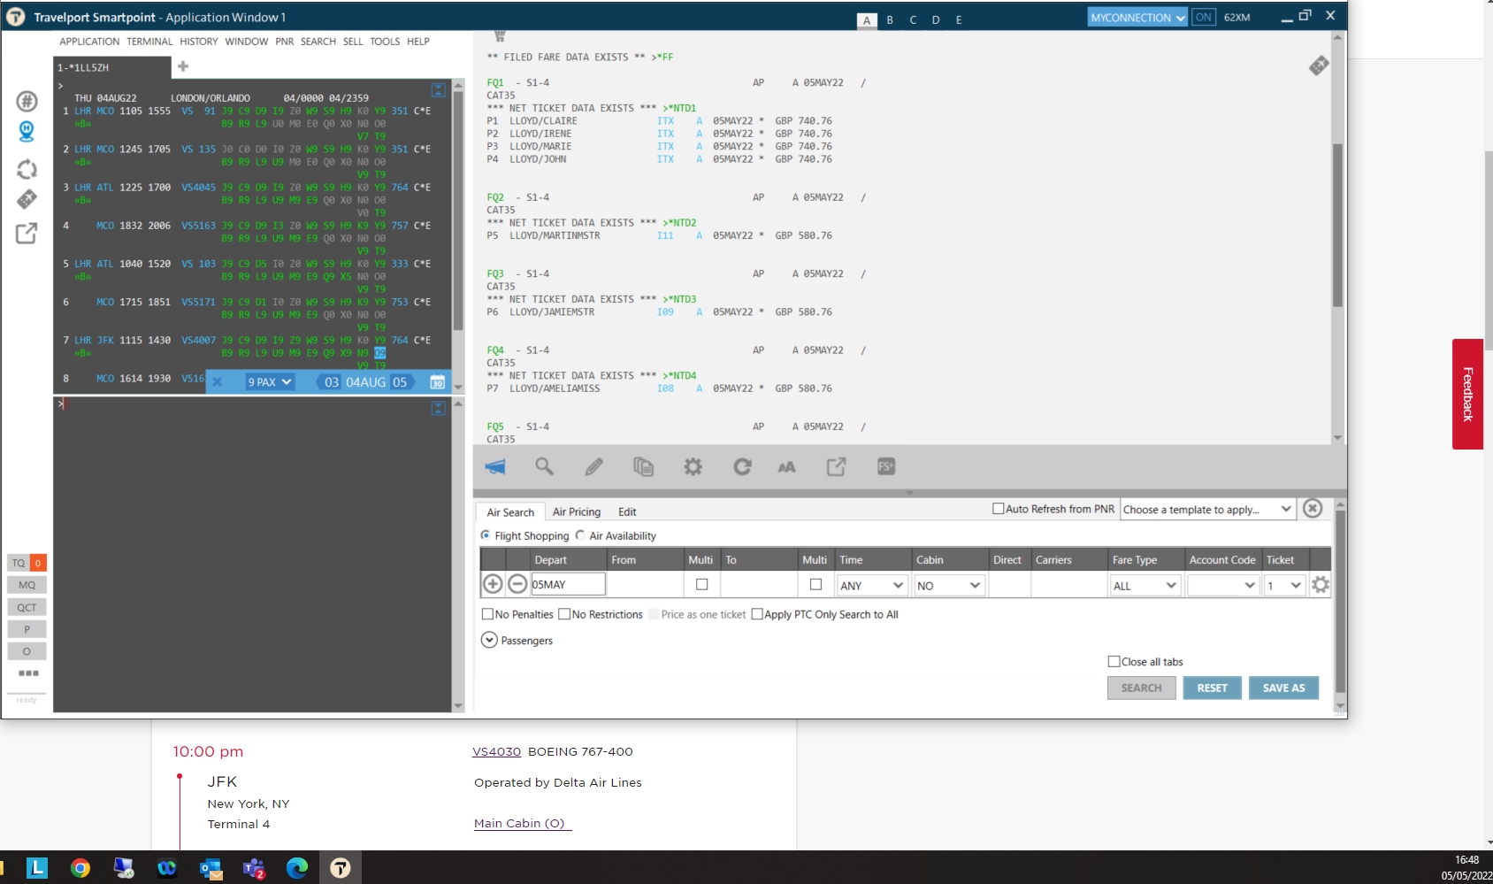This screenshot has width=1493, height=884.
Task: Click the RESET button
Action: [1213, 688]
